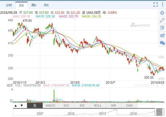Click the volume MA10 21819316.40 label
Viewport: 166px width, 117px height.
tap(86, 85)
